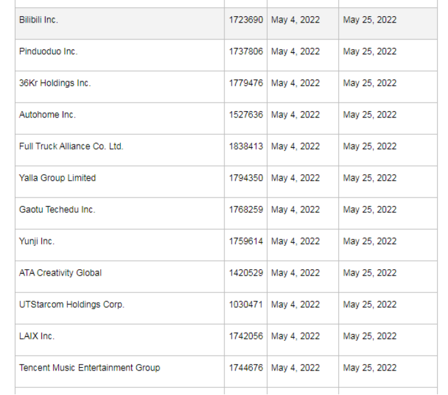Select UTStarcom Holdings Corp. entry
This screenshot has width=448, height=395.
pos(72,305)
